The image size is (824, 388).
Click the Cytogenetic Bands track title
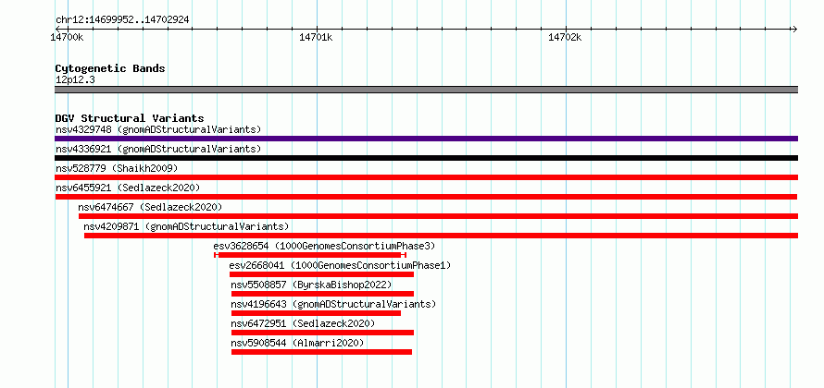click(110, 68)
